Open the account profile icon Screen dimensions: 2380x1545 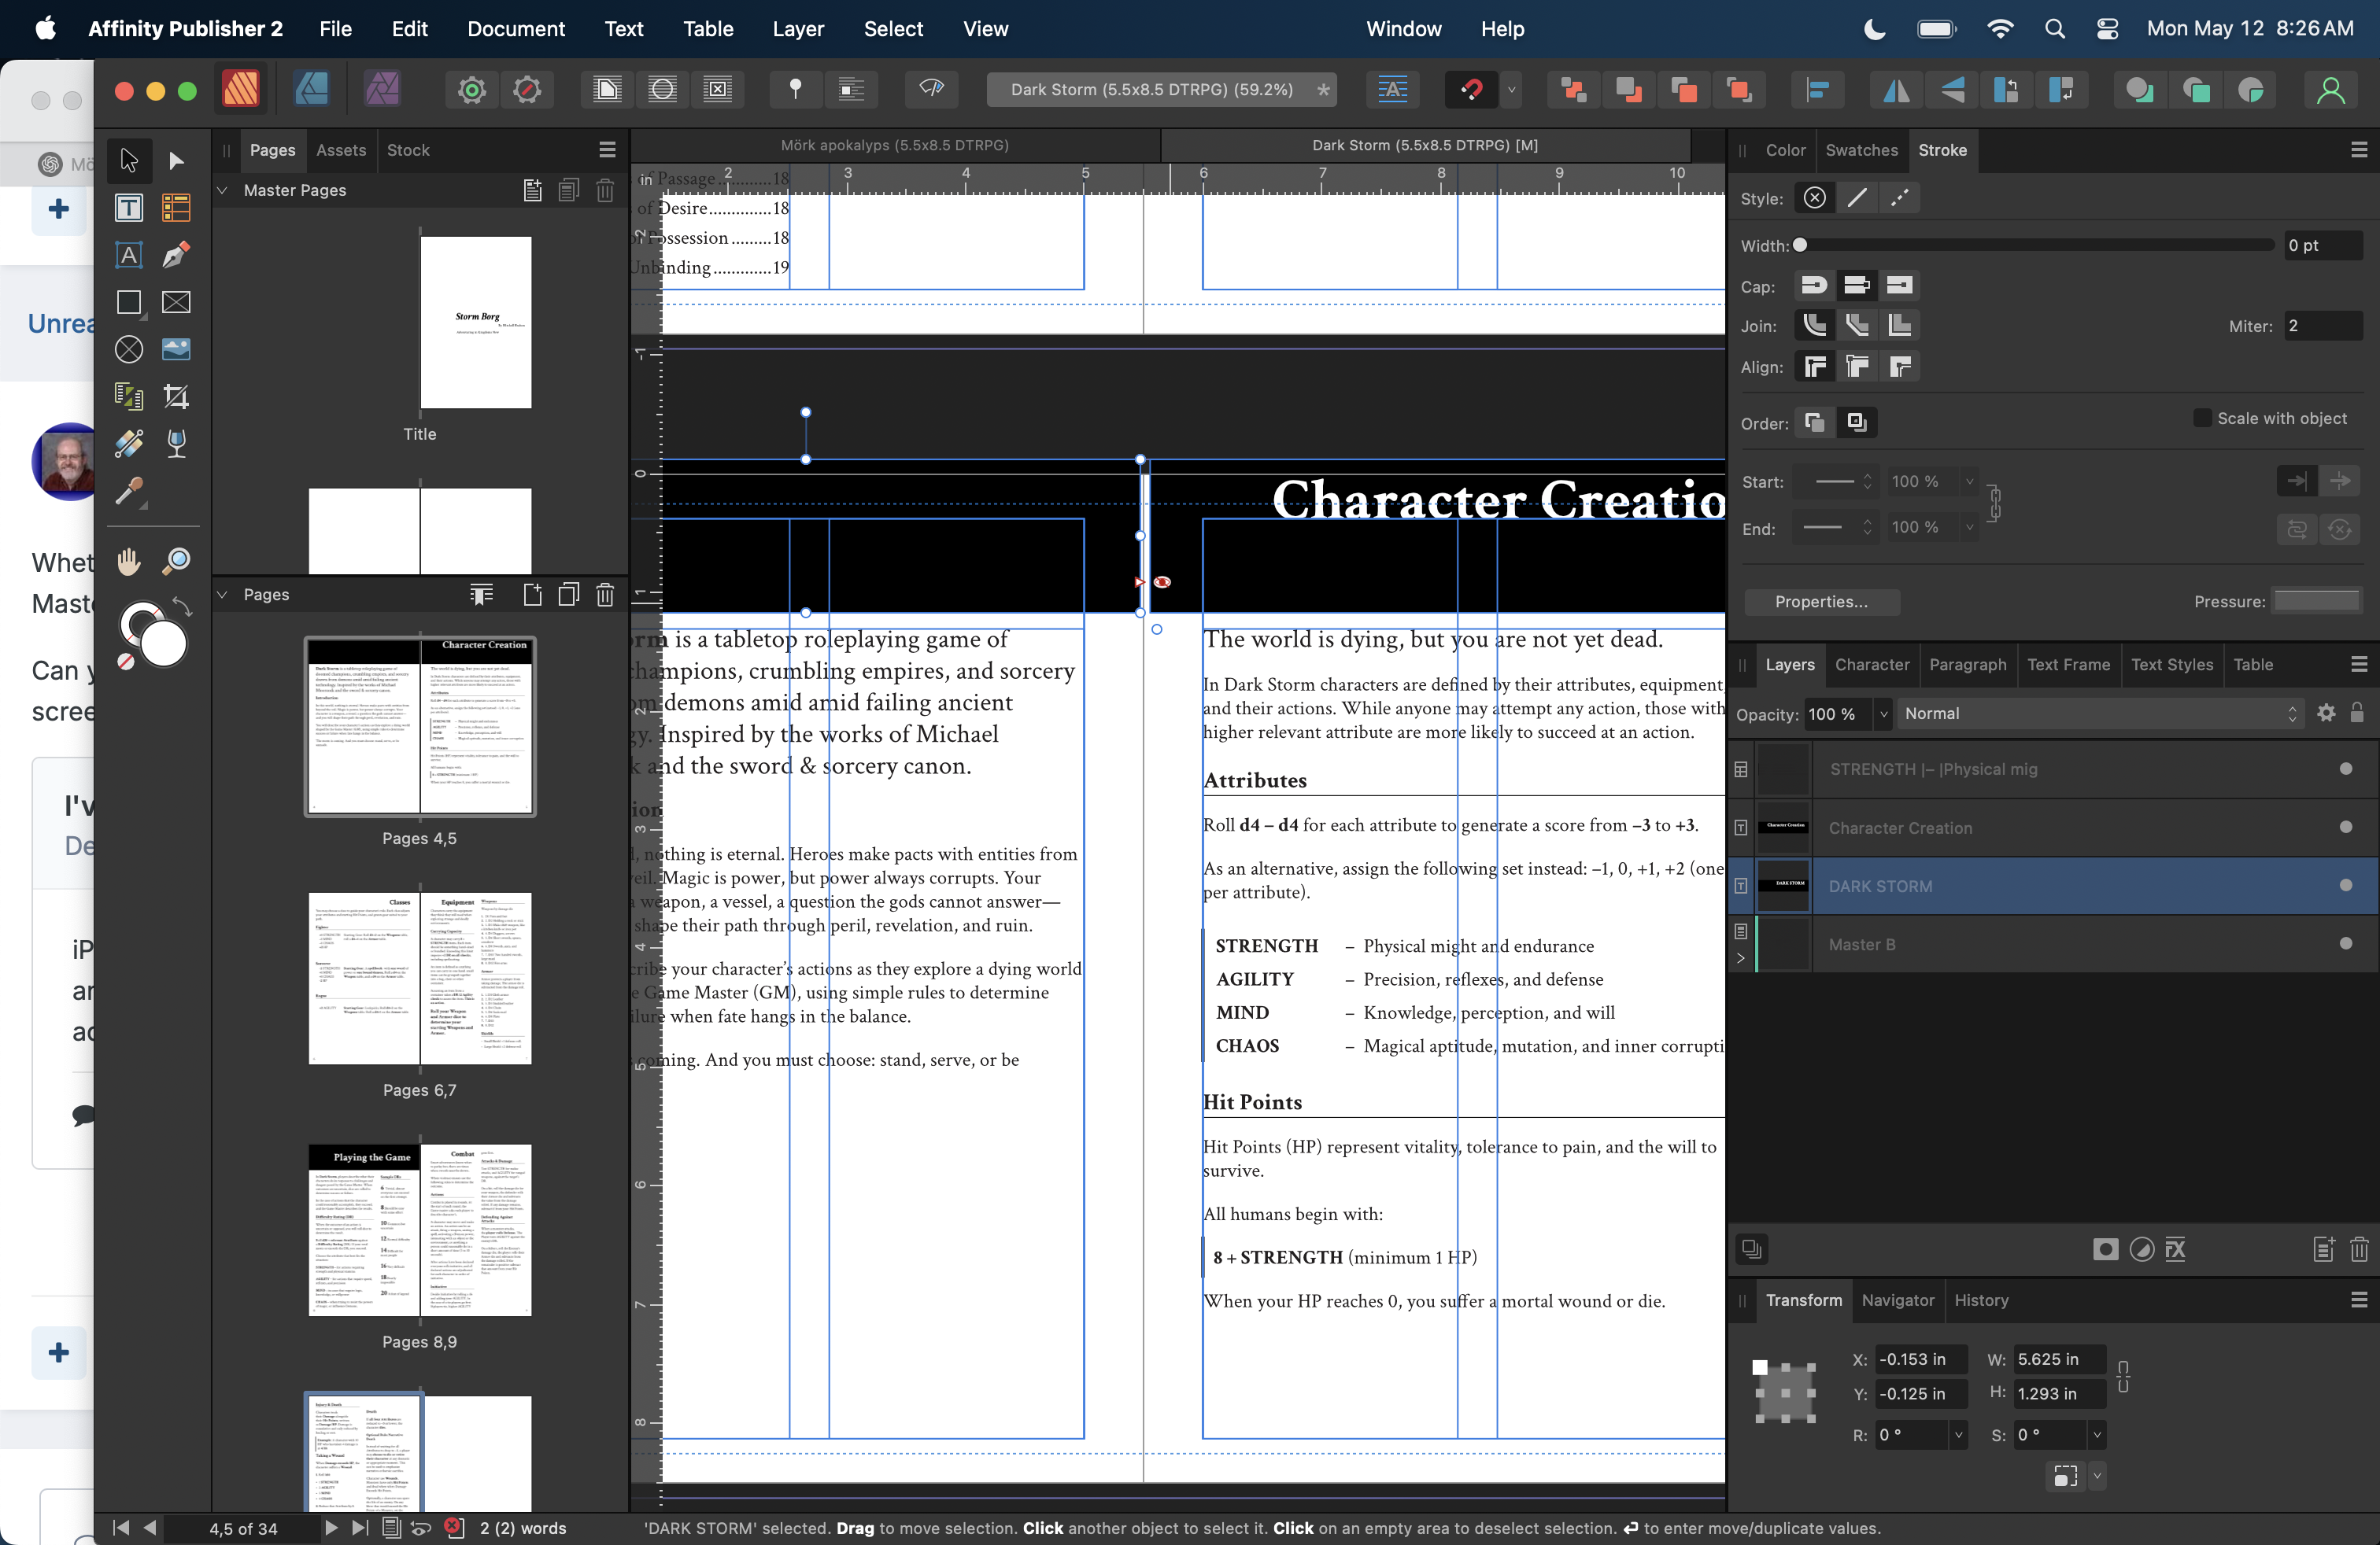pyautogui.click(x=2330, y=90)
